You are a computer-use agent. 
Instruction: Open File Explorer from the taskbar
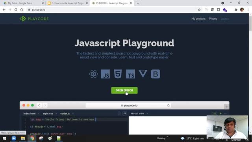point(23,138)
